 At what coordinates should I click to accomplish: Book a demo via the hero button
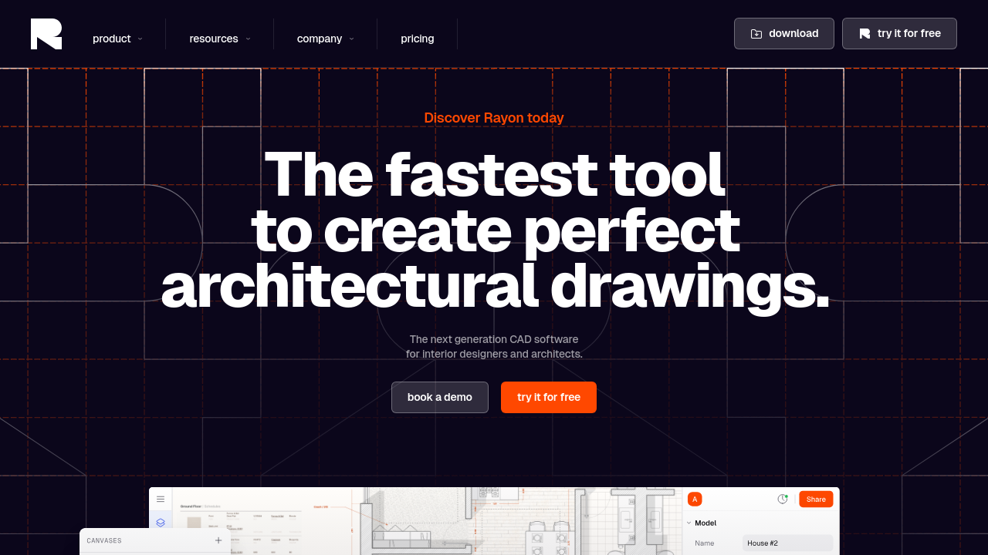tap(439, 397)
